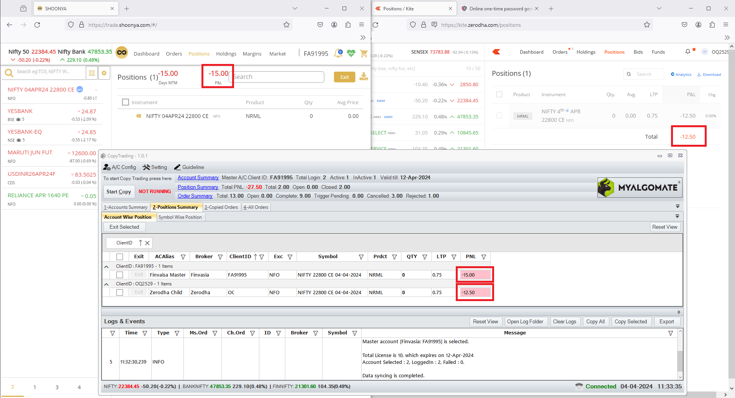The width and height of the screenshot is (735, 398).
Task: Click A/C Config icon in CopyTrading
Action: pos(107,167)
